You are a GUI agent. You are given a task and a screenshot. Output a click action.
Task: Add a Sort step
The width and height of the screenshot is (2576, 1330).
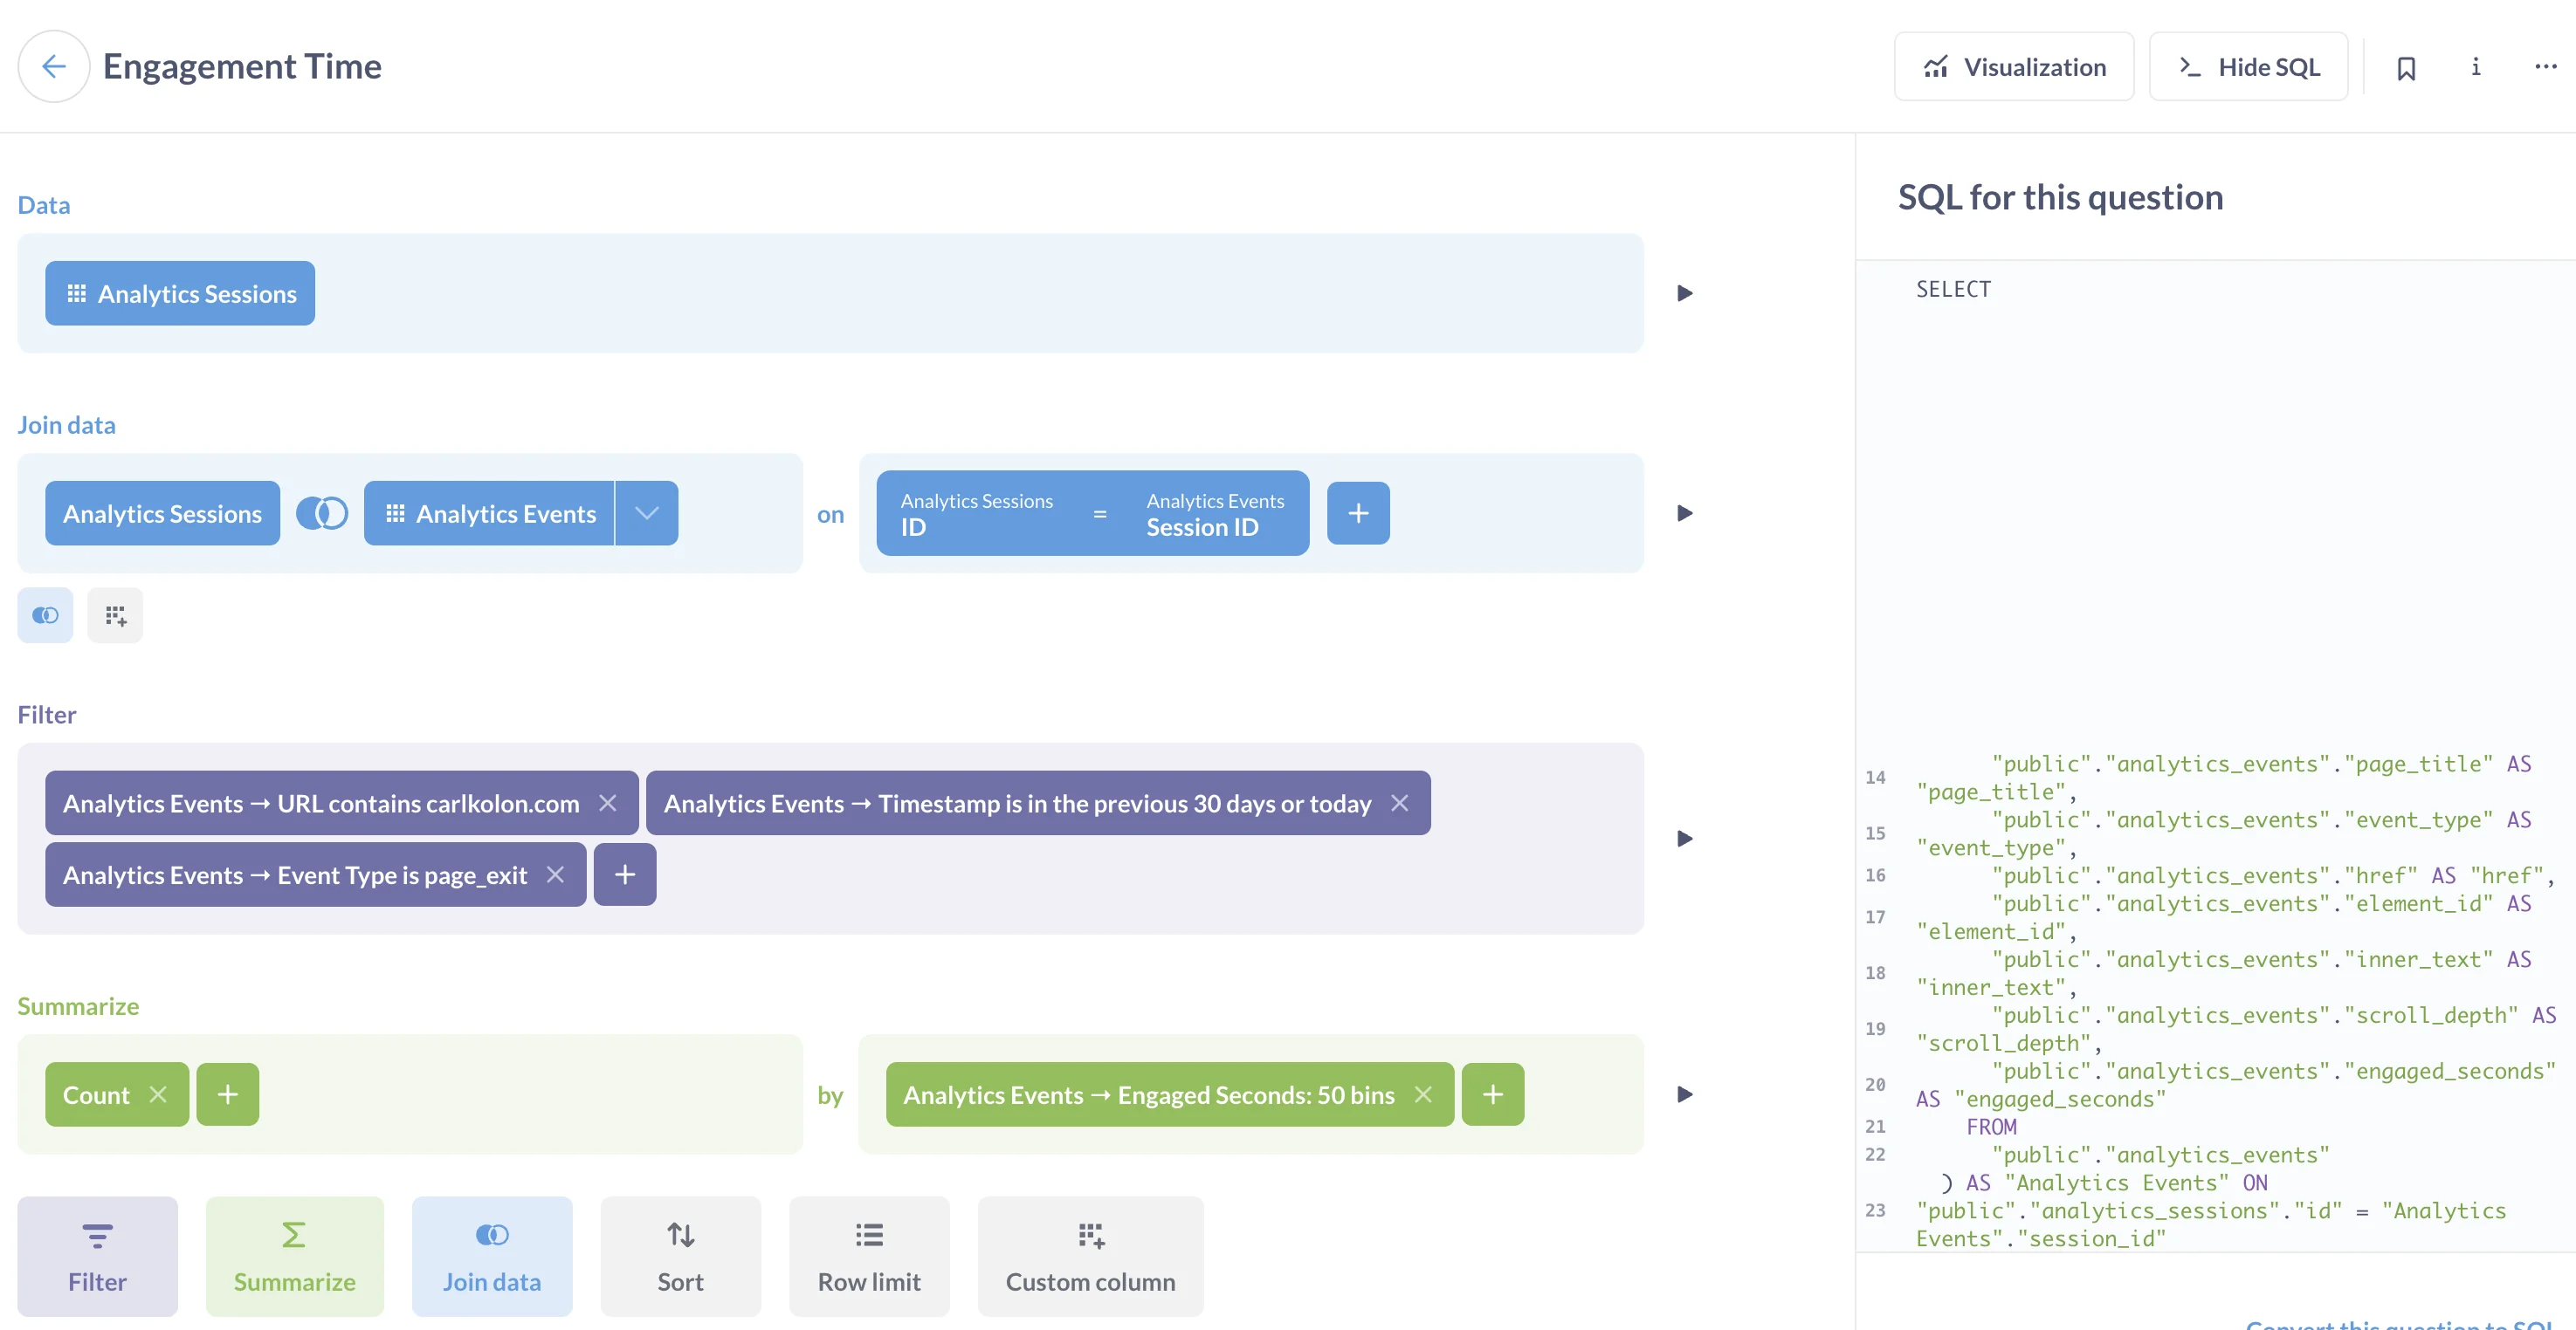coord(680,1256)
